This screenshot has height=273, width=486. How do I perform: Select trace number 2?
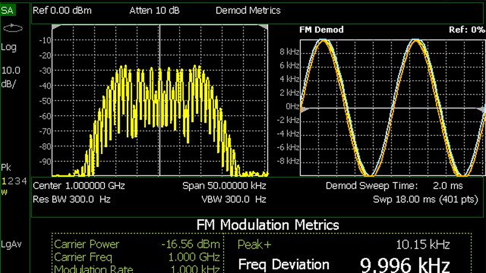(x=10, y=181)
